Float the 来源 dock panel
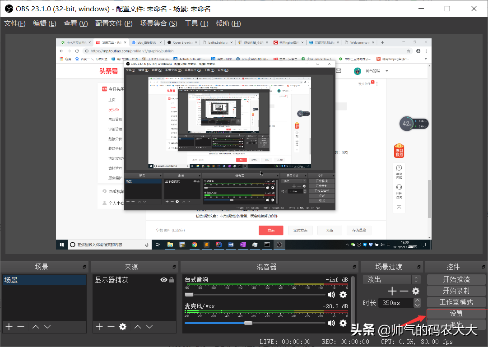The image size is (488, 347). click(174, 267)
